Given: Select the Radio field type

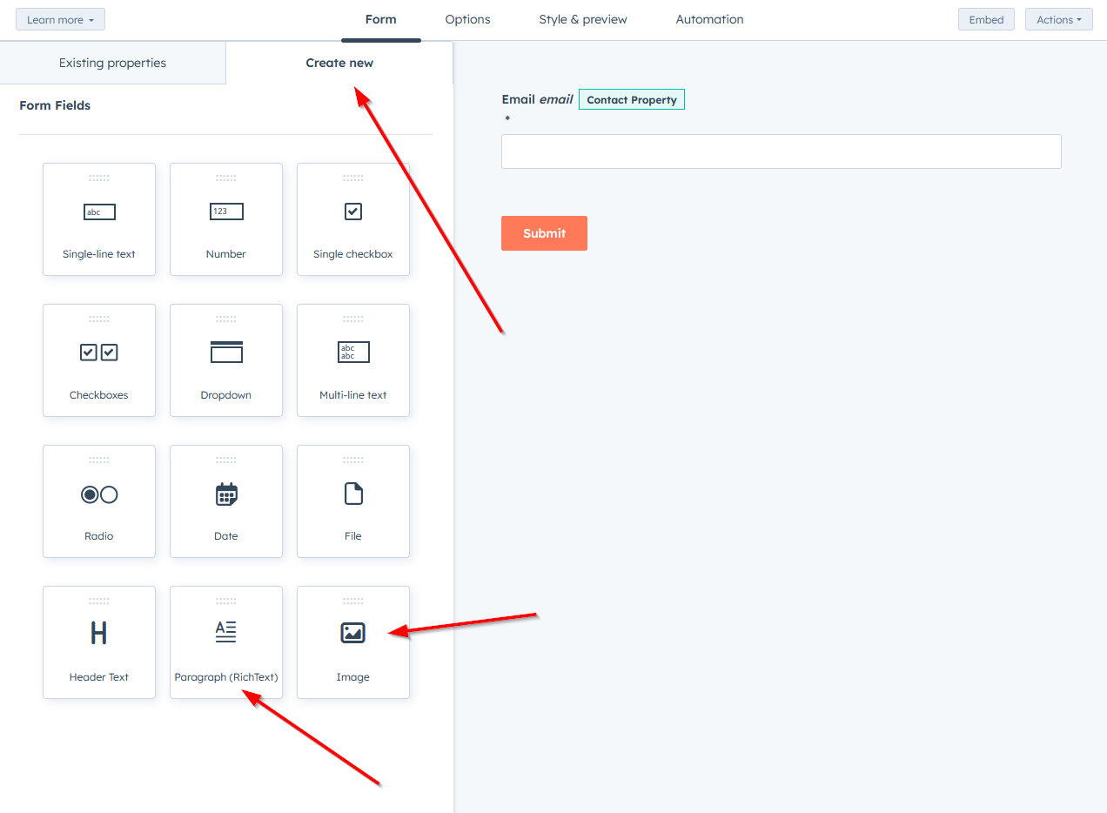Looking at the screenshot, I should (98, 501).
